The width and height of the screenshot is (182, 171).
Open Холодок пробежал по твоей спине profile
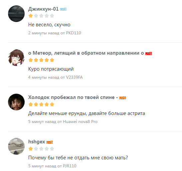tap(73, 97)
